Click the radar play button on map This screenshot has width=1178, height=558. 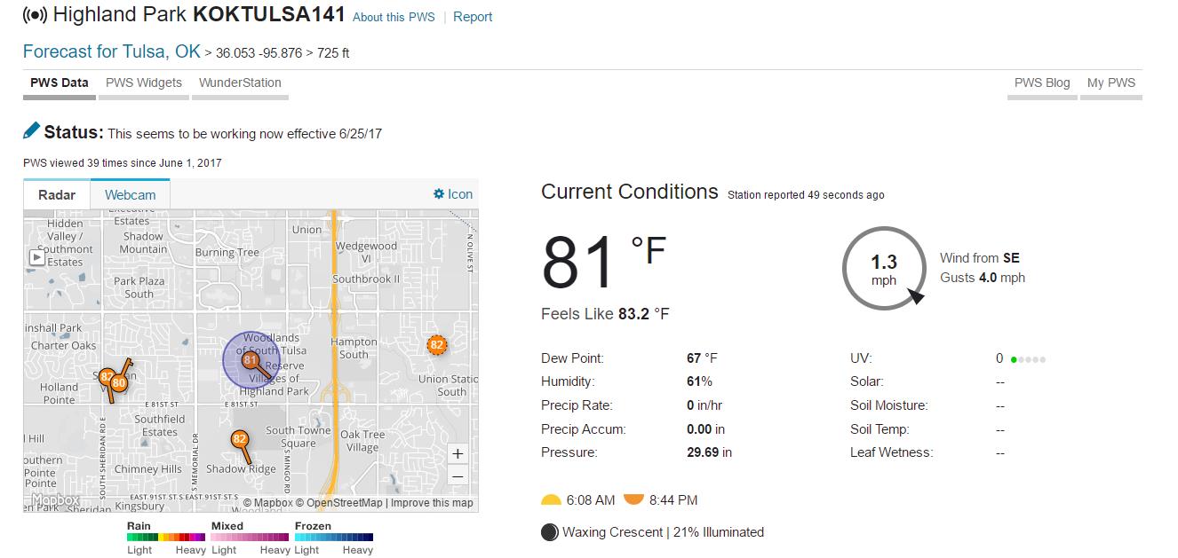[x=36, y=257]
